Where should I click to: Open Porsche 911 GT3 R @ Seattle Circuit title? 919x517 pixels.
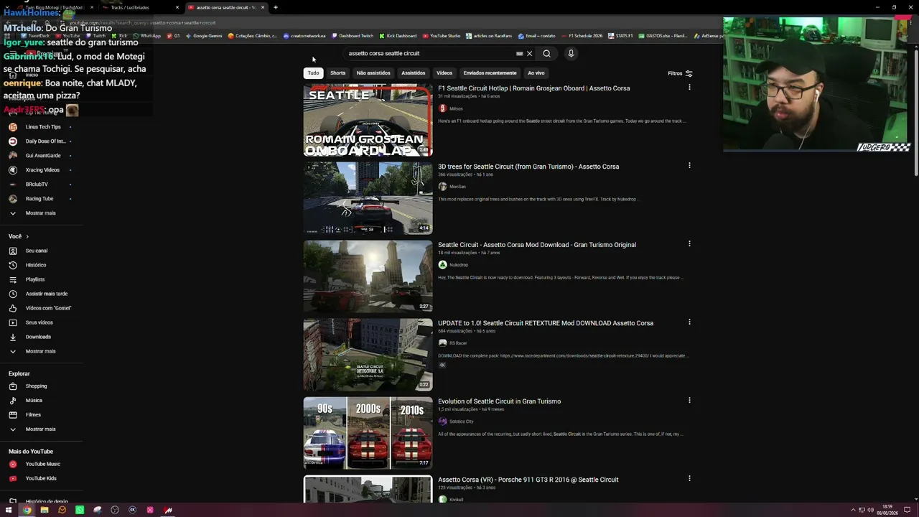click(x=528, y=480)
